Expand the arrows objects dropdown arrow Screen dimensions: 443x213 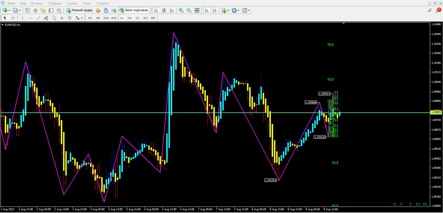(82, 18)
